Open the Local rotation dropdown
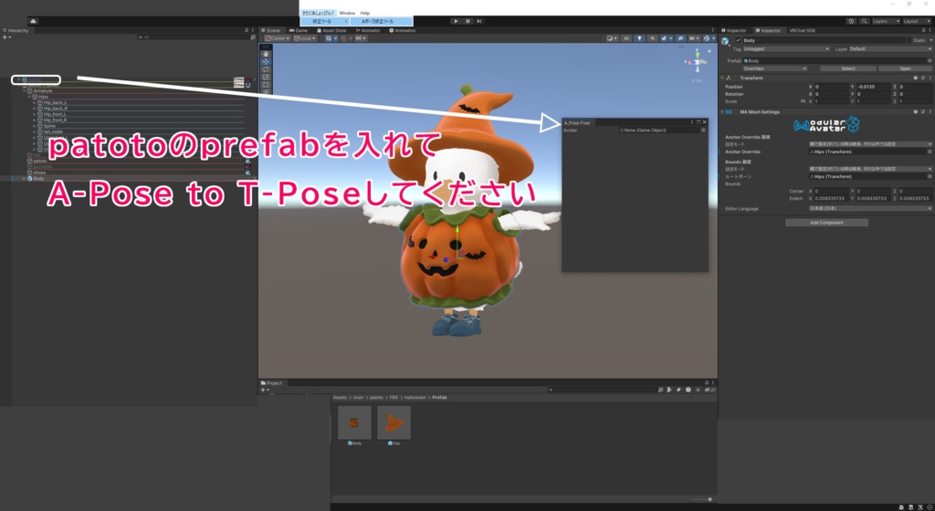The width and height of the screenshot is (935, 511). click(305, 38)
